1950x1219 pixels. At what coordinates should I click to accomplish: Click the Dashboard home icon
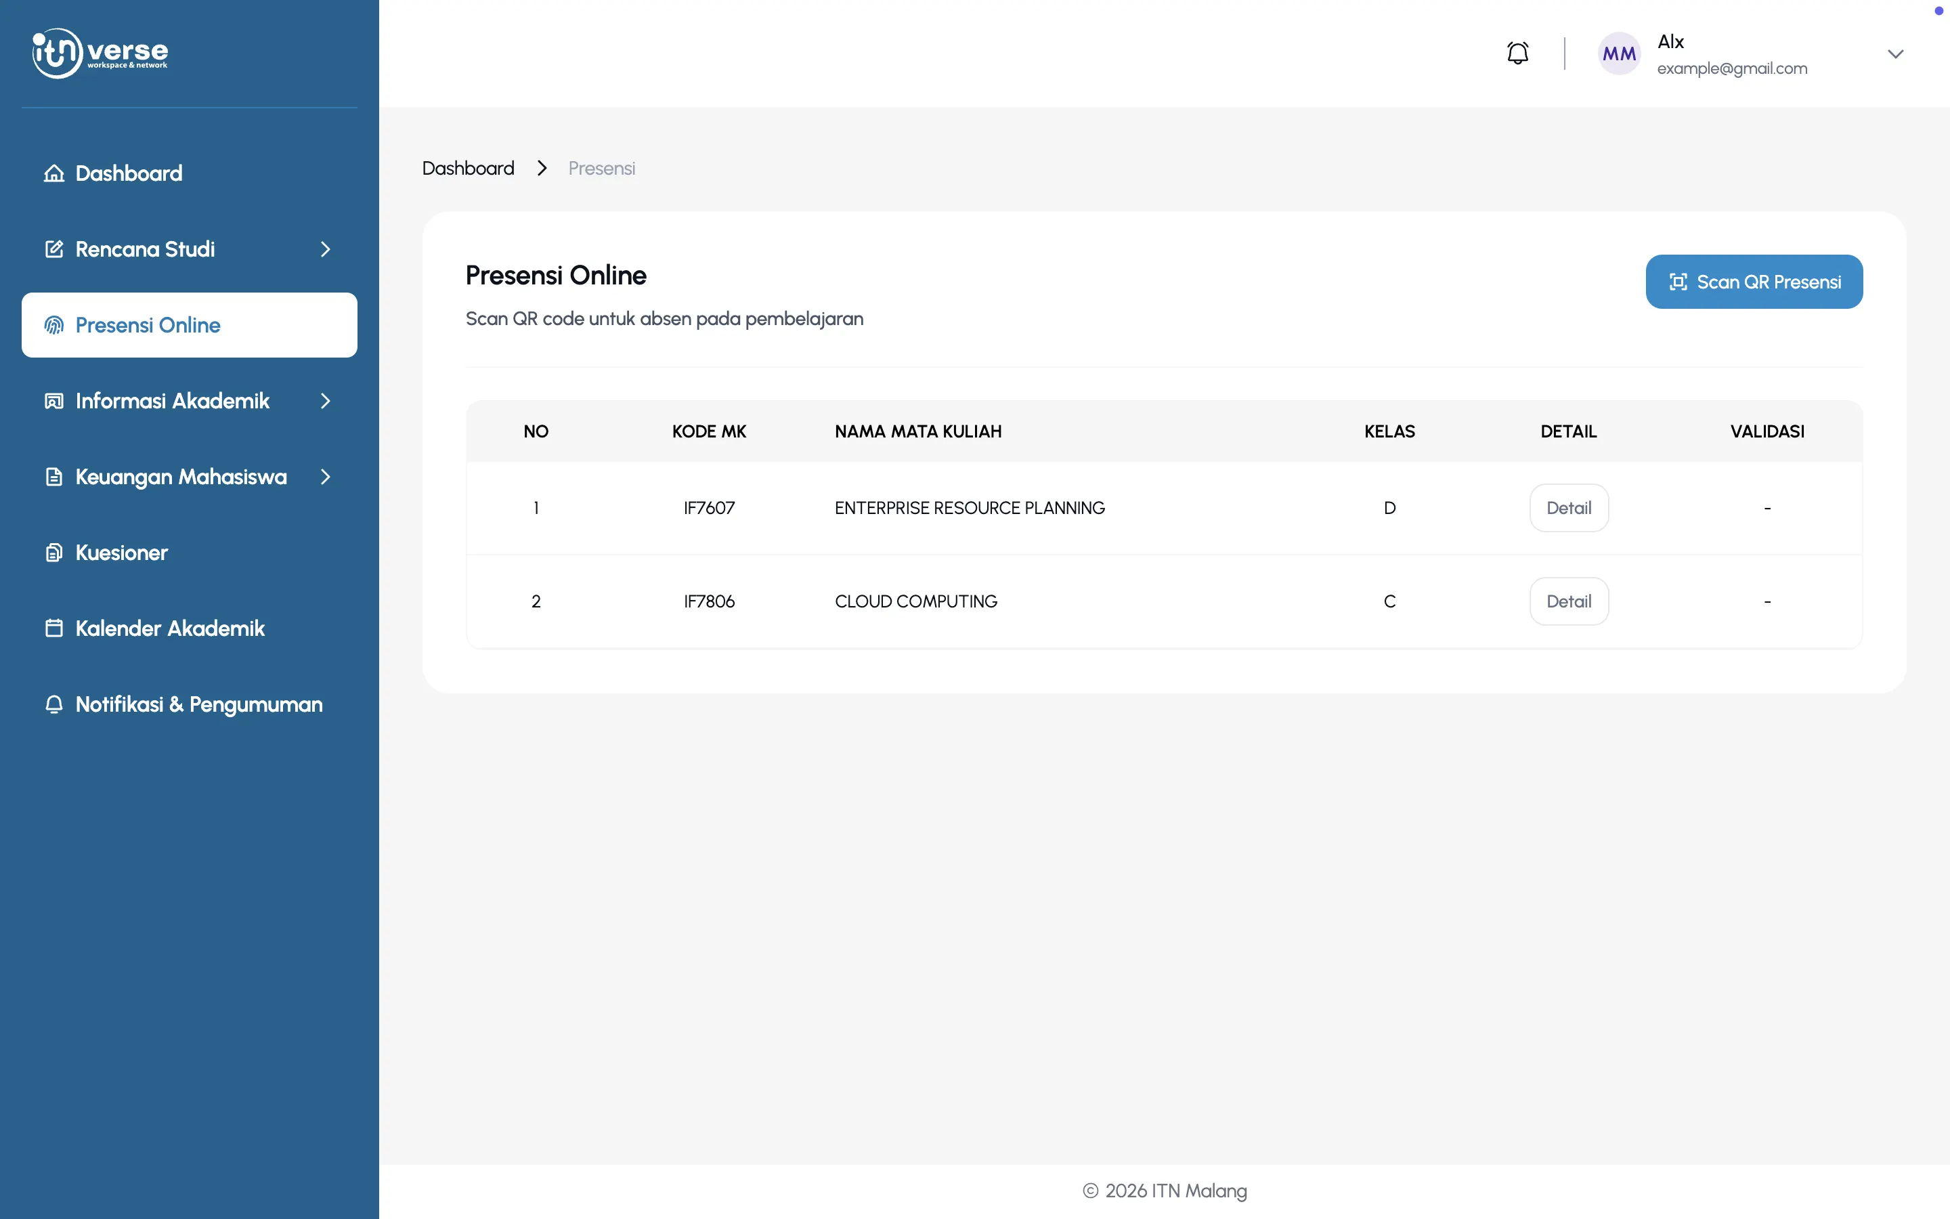(54, 173)
